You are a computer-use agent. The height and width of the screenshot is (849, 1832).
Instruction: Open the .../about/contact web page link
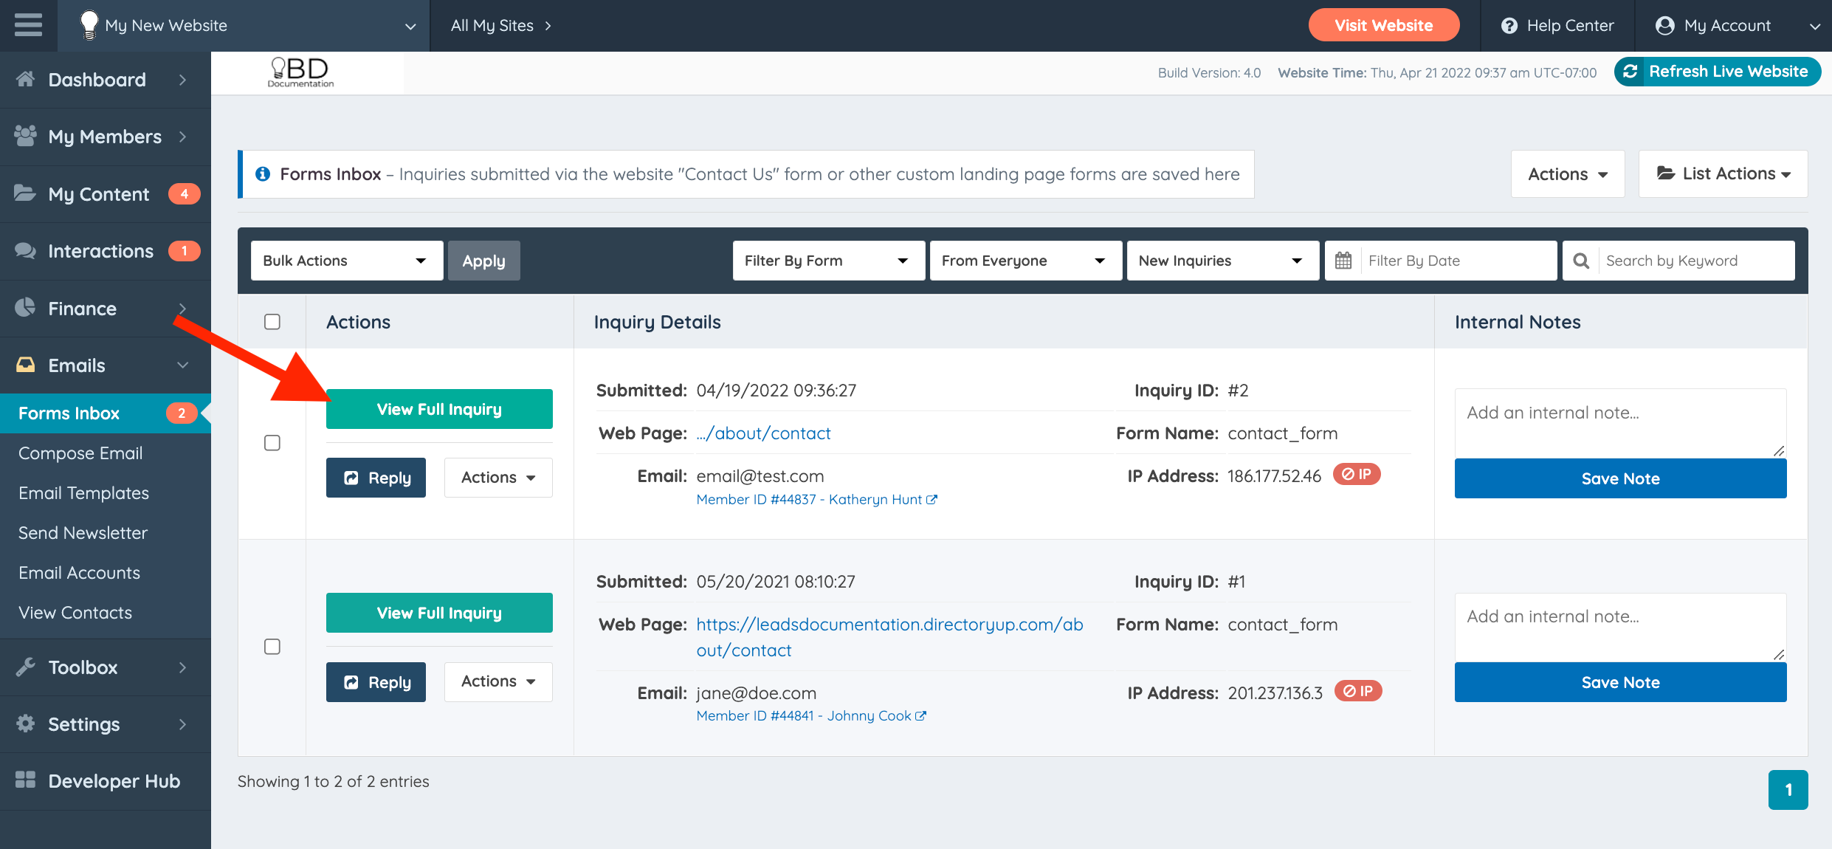coord(763,433)
